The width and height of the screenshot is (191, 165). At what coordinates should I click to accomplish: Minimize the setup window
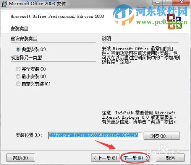tap(158, 3)
